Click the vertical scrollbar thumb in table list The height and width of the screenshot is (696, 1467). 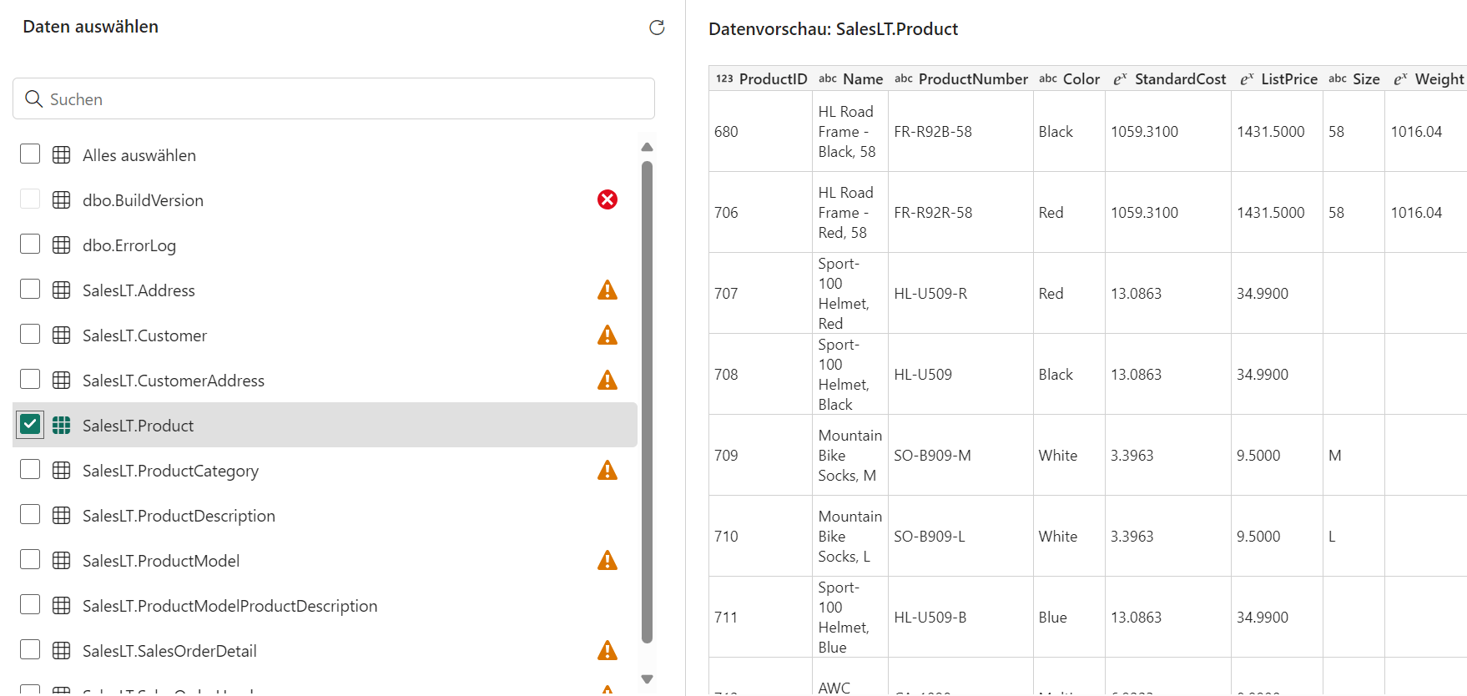pyautogui.click(x=647, y=401)
